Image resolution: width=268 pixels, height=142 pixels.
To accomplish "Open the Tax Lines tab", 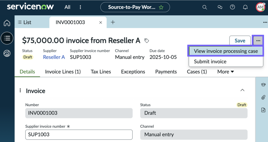I will (x=101, y=72).
